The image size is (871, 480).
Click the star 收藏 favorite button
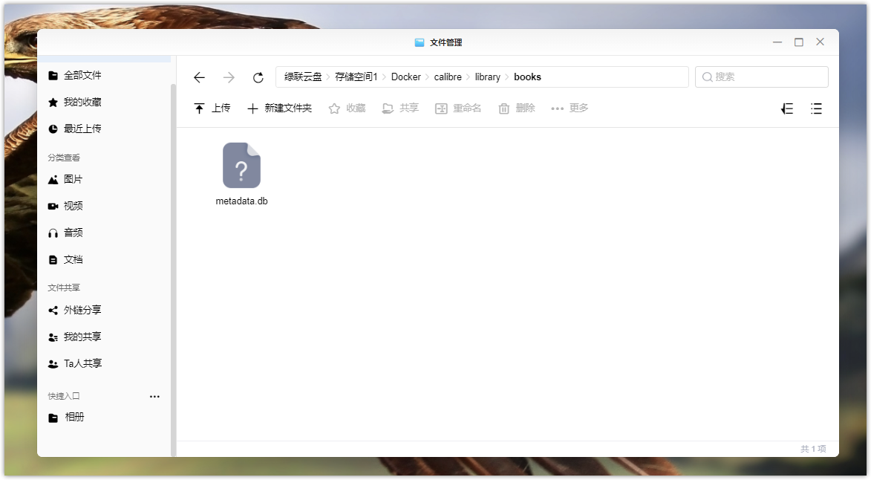click(x=348, y=108)
